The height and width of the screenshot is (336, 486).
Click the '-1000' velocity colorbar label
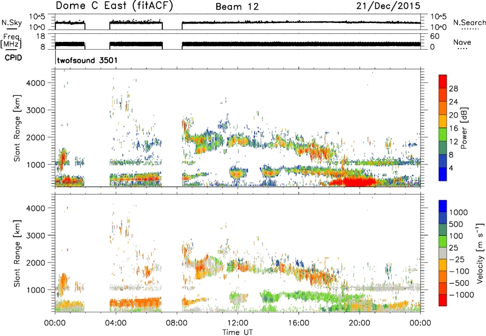[x=461, y=295]
